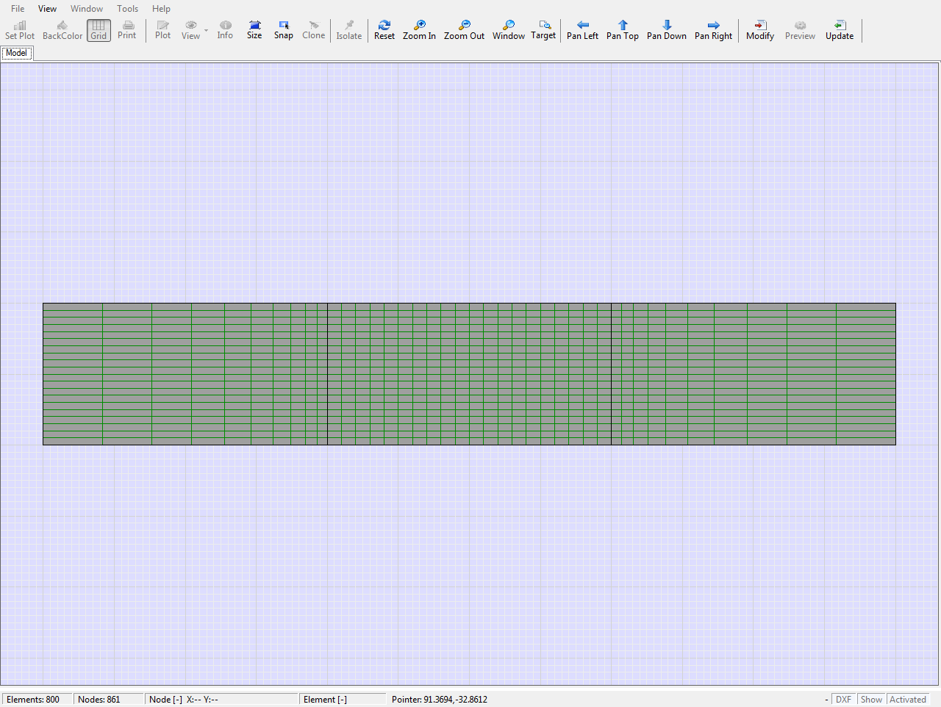The height and width of the screenshot is (707, 941).
Task: Select the Target tool
Action: (x=543, y=30)
